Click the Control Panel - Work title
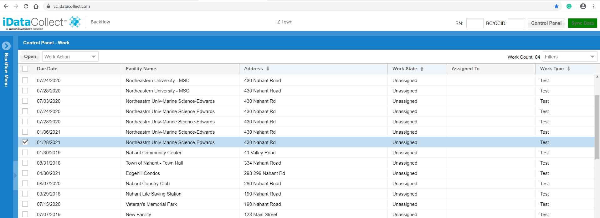Image resolution: width=600 pixels, height=218 pixels. click(x=46, y=43)
